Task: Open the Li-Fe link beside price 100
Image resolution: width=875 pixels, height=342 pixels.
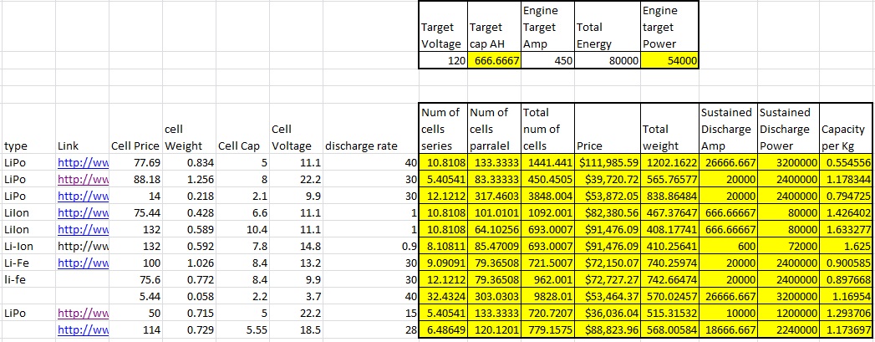Action: click(x=82, y=263)
